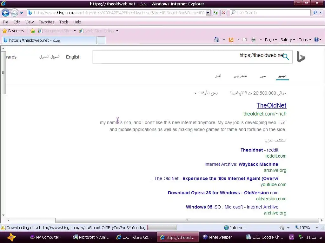Select the theoldweb.net browser tab
The image size is (325, 243).
(x=49, y=40)
